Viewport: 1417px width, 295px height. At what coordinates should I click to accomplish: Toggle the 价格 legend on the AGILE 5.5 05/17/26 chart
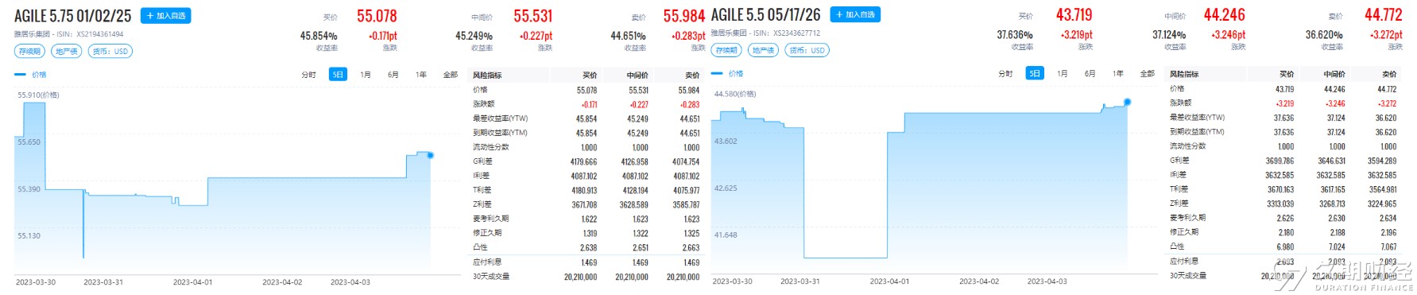(727, 74)
